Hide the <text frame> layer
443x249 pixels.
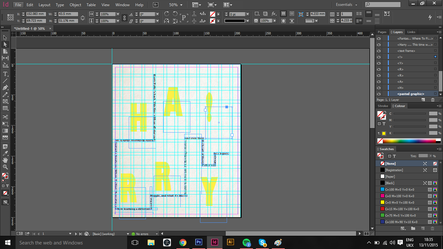(x=379, y=51)
